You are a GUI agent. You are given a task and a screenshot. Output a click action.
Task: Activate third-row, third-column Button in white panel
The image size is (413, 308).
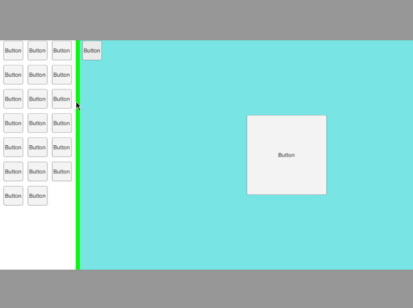click(62, 99)
